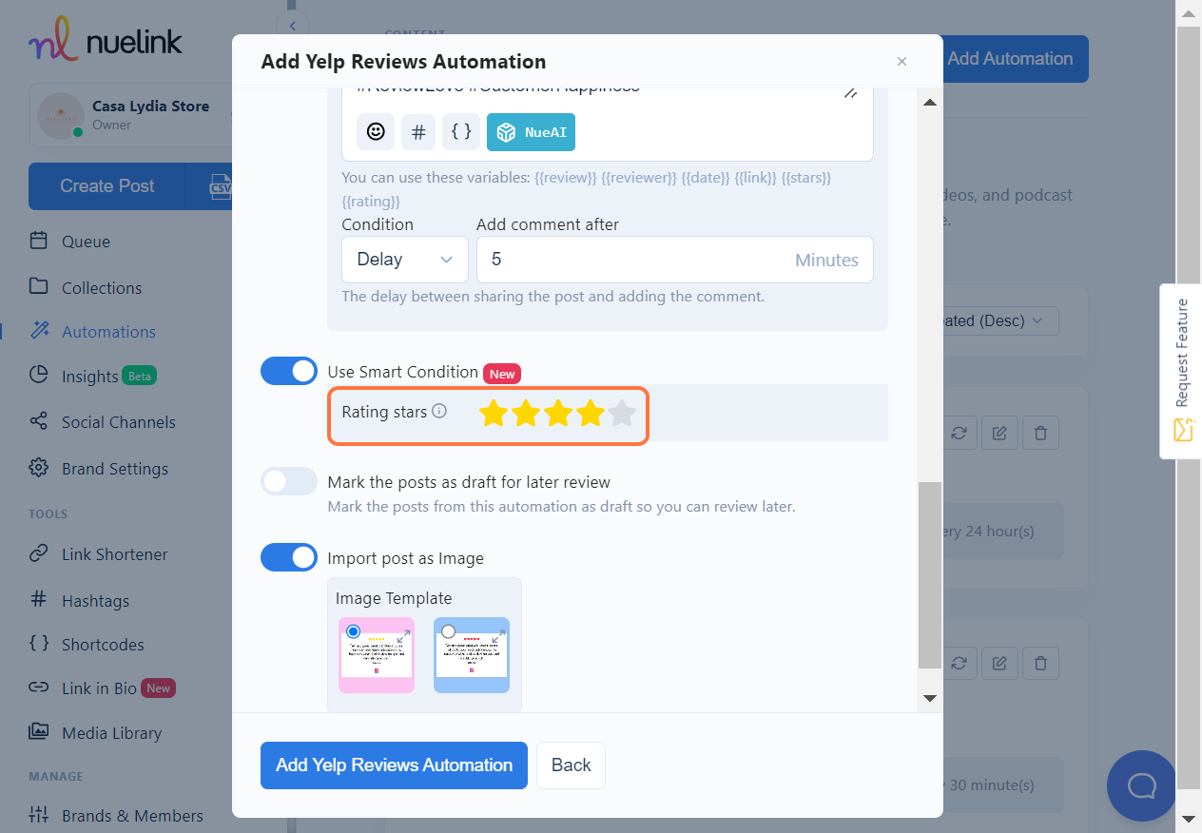Edit the second automation in the list

[999, 663]
